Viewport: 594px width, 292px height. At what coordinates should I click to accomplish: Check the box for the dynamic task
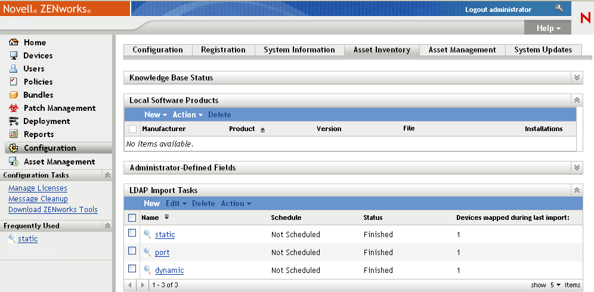(x=132, y=269)
